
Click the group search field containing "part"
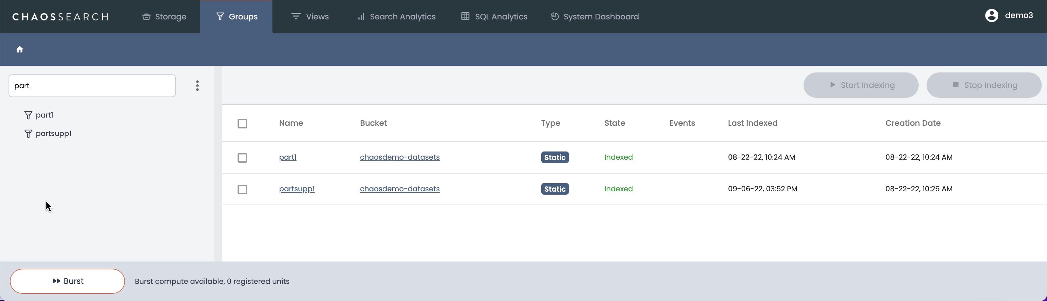[x=92, y=86]
